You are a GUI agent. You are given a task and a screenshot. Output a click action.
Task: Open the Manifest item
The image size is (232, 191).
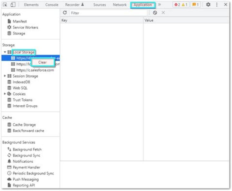pos(20,22)
